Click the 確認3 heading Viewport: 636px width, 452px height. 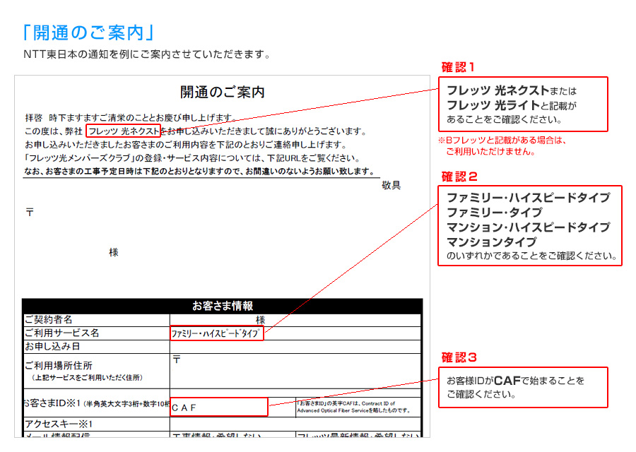pyautogui.click(x=459, y=357)
